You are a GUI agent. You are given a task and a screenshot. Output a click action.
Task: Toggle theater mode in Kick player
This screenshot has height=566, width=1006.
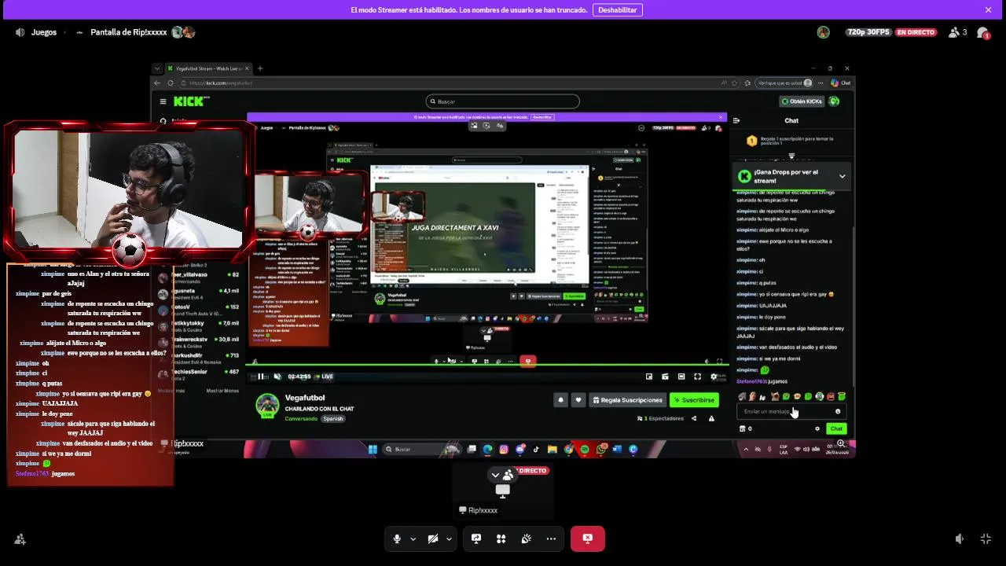coord(681,377)
